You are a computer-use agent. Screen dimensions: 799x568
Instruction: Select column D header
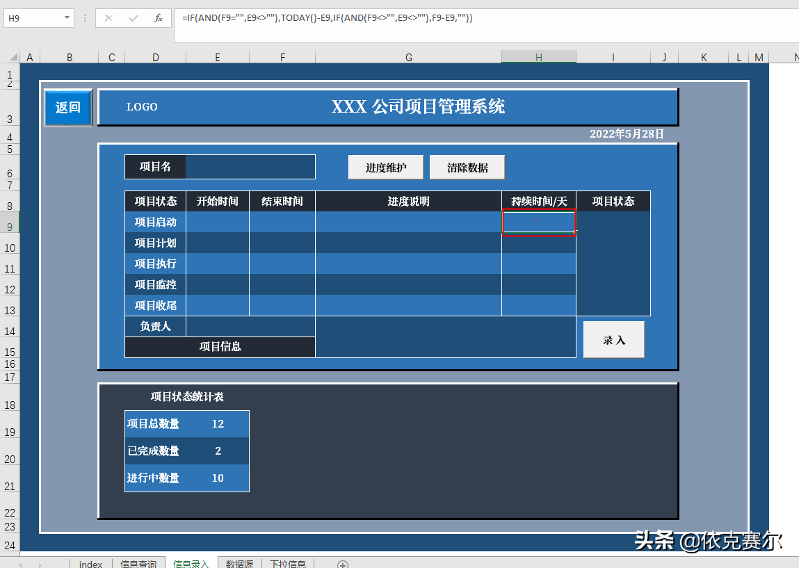[155, 57]
